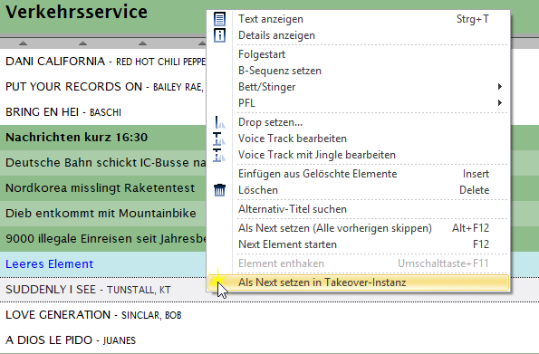Click the third column sort arrow
The image size is (539, 354).
click(x=142, y=43)
